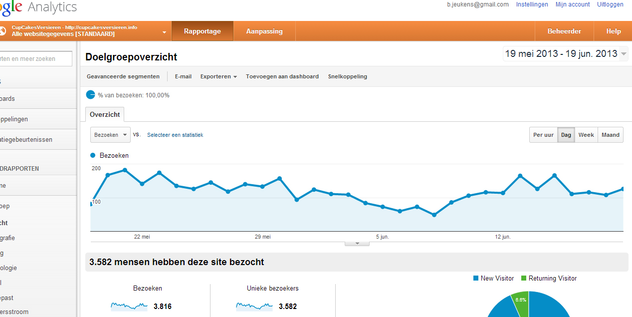Click the b.jeukens@gmail.com account text
The height and width of the screenshot is (317, 632).
click(478, 4)
